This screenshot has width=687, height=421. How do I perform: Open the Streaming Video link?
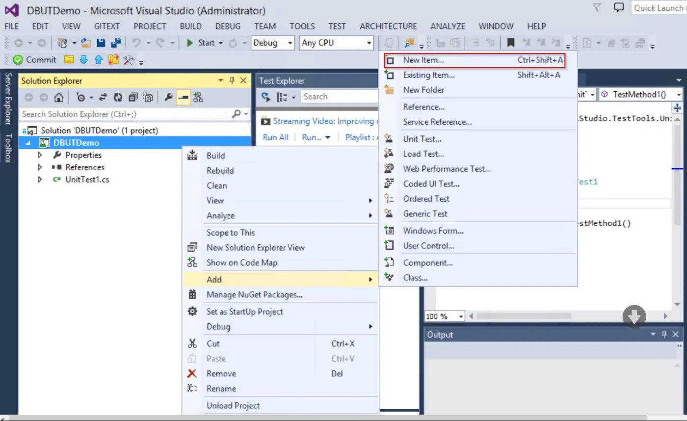click(x=325, y=121)
